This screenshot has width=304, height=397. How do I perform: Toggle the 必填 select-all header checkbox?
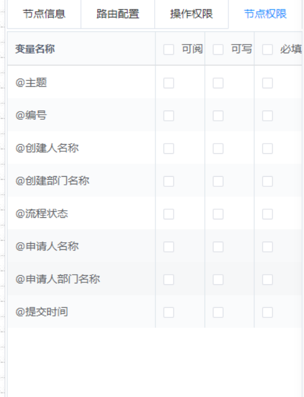click(x=268, y=49)
